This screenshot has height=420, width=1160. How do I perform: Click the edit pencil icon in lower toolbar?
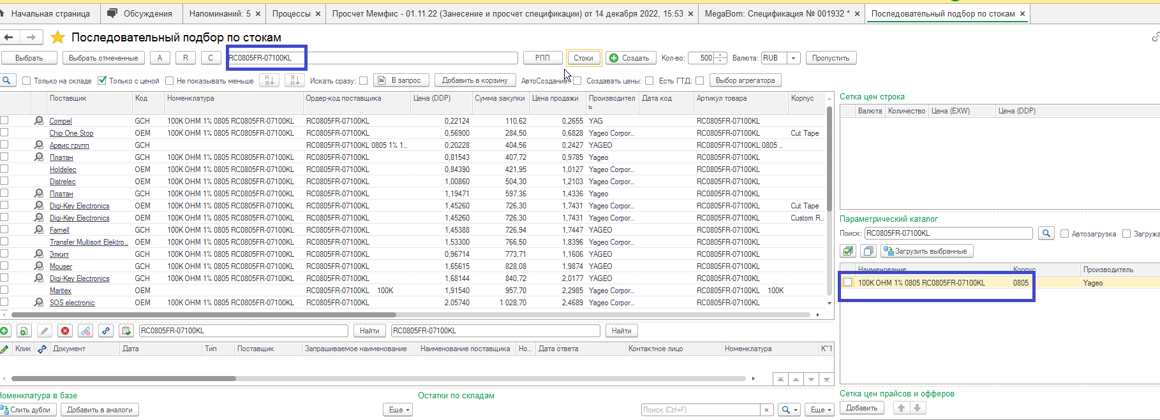(x=44, y=331)
